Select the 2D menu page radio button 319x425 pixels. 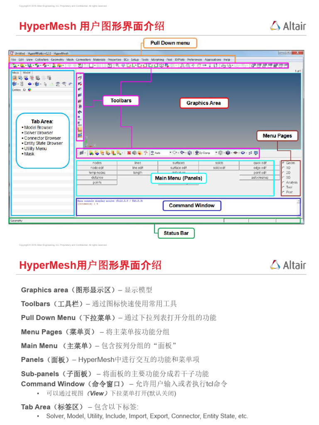coord(283,173)
